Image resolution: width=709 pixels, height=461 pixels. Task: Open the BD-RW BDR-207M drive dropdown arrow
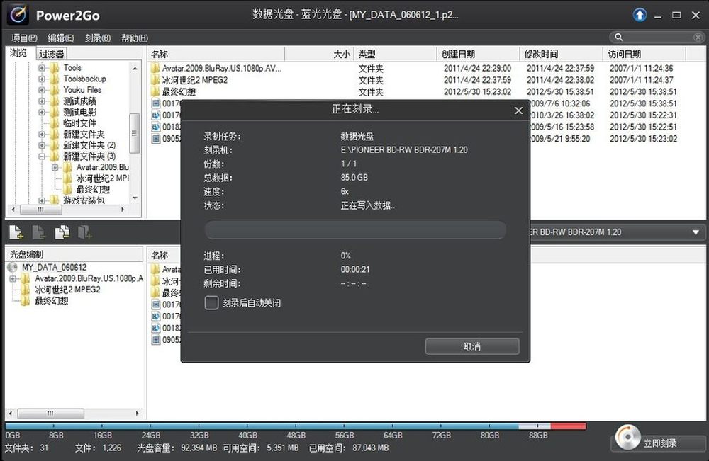(x=696, y=232)
